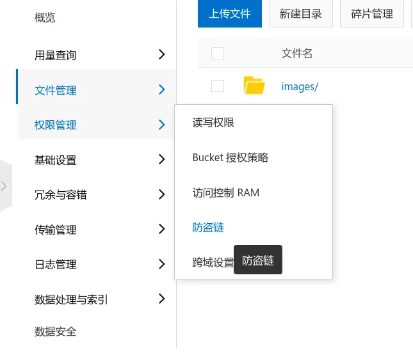This screenshot has width=413, height=360.
Task: Toggle the select-all checkbox in file header
Action: (x=218, y=53)
